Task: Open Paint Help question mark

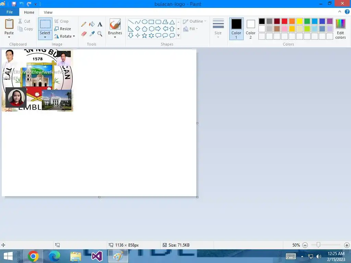Action: 347,12
